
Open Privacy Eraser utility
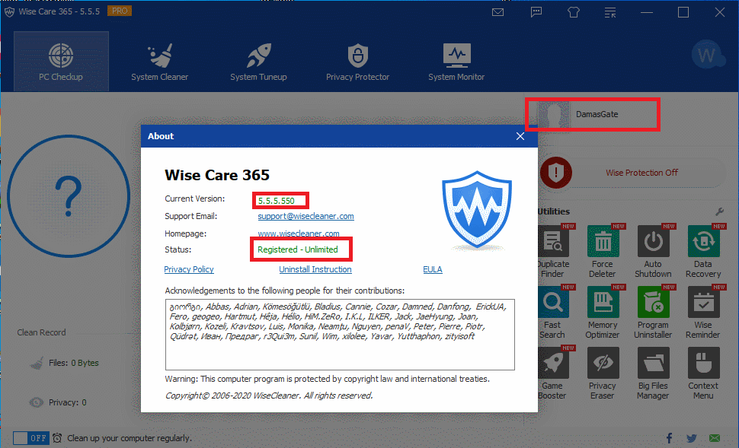click(603, 373)
